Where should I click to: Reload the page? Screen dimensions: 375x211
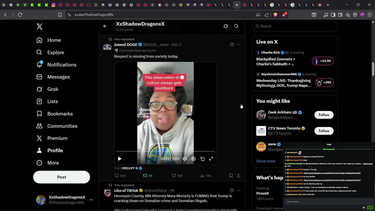pos(20,15)
